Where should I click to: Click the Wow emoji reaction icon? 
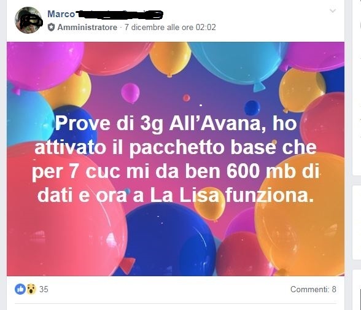31,289
